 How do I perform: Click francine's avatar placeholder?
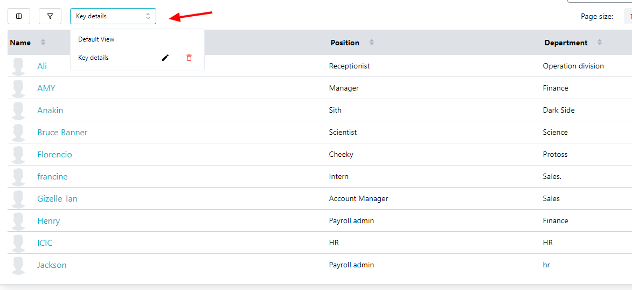(18, 177)
